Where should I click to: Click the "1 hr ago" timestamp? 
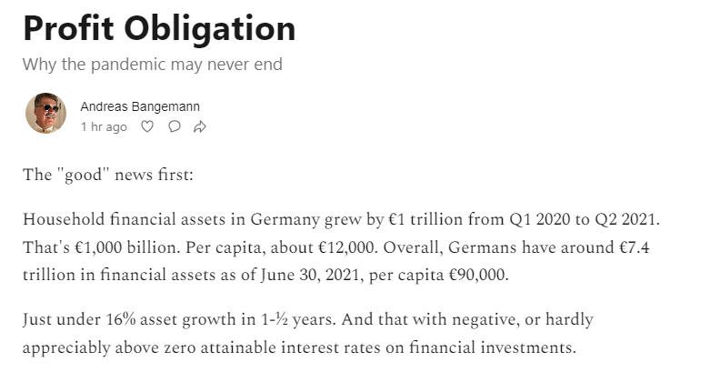coord(104,126)
